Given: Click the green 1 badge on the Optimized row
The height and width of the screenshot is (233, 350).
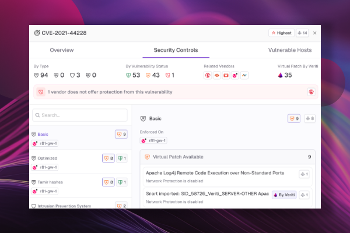Looking at the screenshot, I should (x=122, y=158).
